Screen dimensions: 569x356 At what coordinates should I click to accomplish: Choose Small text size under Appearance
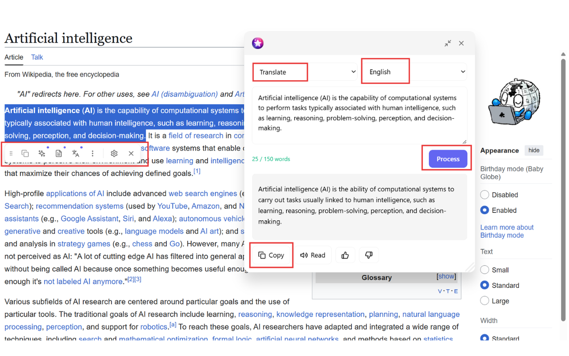tap(484, 270)
